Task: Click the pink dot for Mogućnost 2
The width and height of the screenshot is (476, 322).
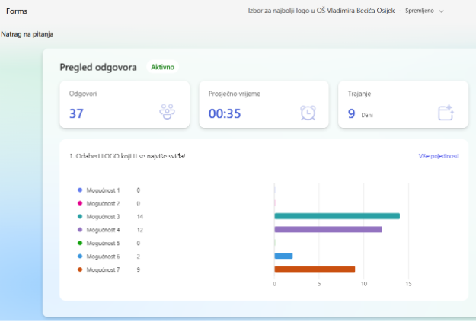Action: point(79,203)
